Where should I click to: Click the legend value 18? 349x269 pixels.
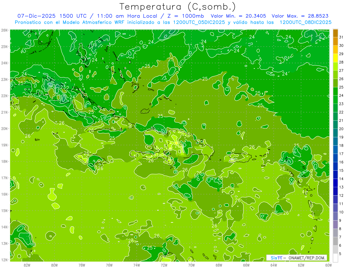341,145
